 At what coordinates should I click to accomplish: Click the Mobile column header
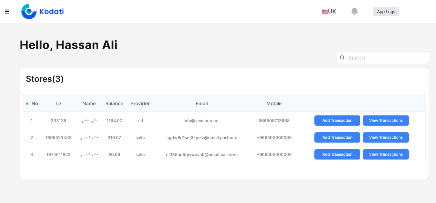click(x=274, y=104)
